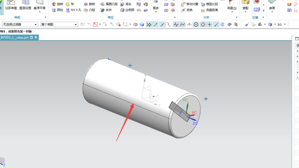Click the 测量距离 (Measure Distance) tool
Viewport: 299px width, 168px height.
[209, 10]
